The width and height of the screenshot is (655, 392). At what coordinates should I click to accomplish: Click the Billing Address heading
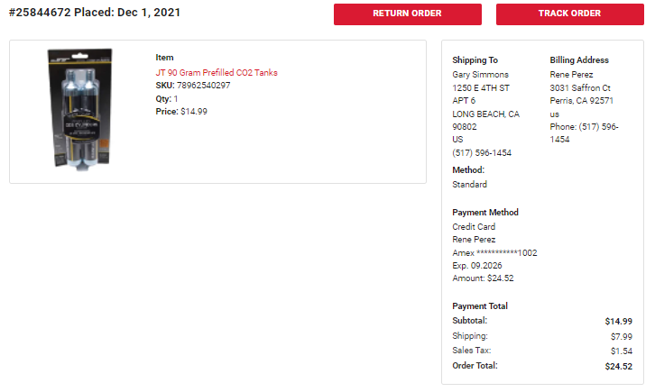pos(579,60)
